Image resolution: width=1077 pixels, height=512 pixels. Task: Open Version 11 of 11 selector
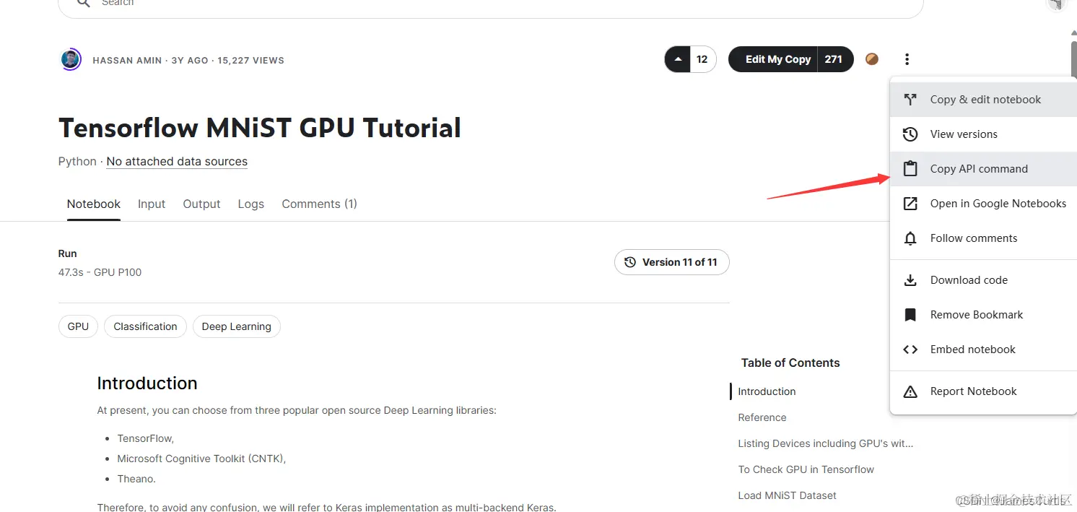[672, 262]
